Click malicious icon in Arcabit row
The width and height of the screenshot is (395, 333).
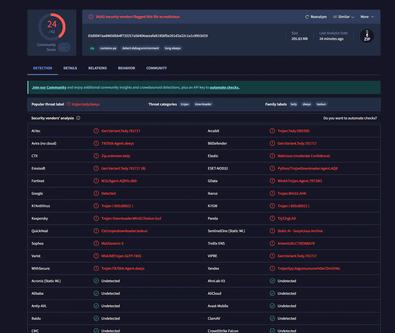pos(272,131)
